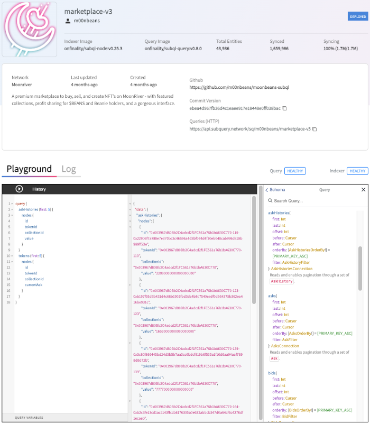The width and height of the screenshot is (370, 424).
Task: Open the AsksOrderBy type
Action: (x=300, y=334)
